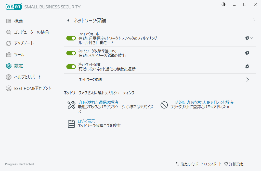Click the ヘルプとサポート question icon
The height and width of the screenshot is (171, 261).
(8, 77)
